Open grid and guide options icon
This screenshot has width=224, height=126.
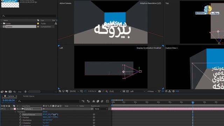(x=82, y=91)
